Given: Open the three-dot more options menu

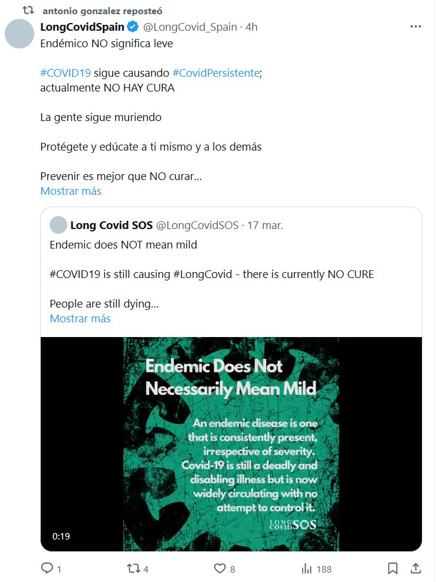Looking at the screenshot, I should tap(415, 27).
